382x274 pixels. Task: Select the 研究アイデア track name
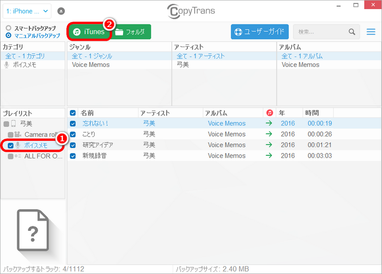coord(98,145)
